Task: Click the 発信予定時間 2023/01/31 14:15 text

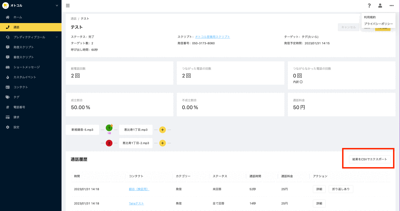Action: pos(307,43)
